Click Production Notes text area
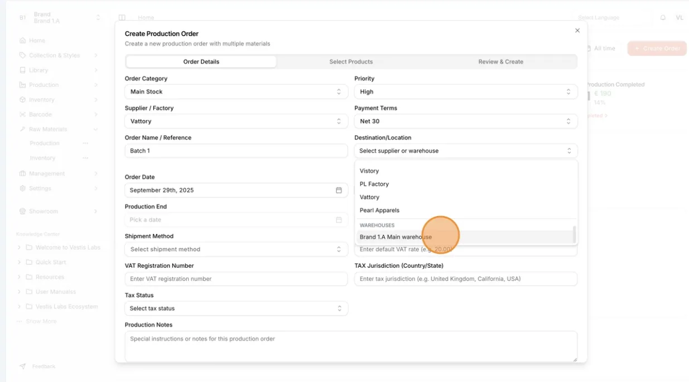The height and width of the screenshot is (382, 689). 351,346
